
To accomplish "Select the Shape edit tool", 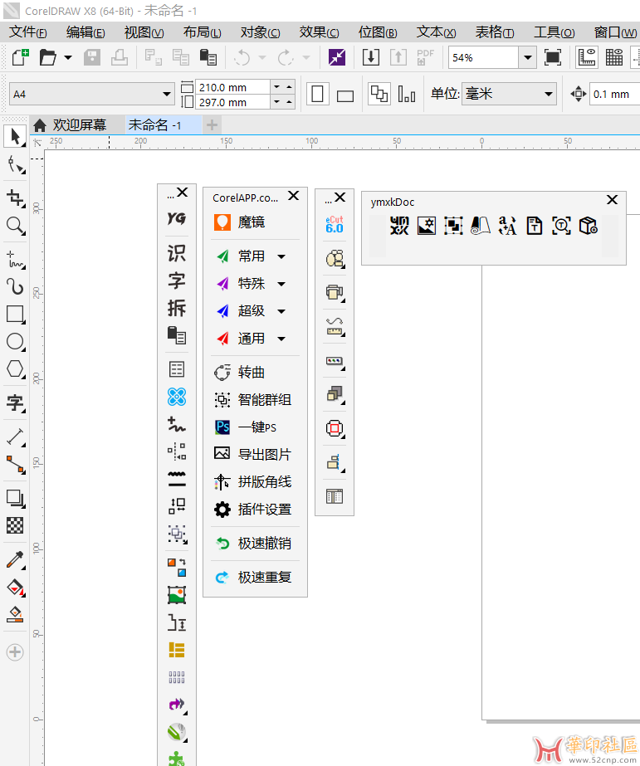I will 15,165.
